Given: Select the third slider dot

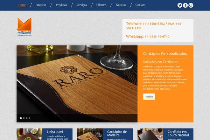Looking at the screenshot, I should (27, 118).
